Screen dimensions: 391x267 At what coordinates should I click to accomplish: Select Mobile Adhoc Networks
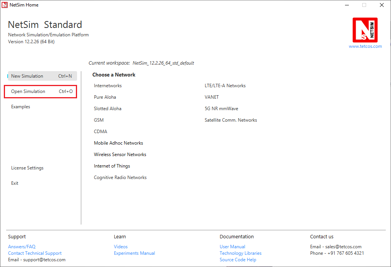(118, 143)
